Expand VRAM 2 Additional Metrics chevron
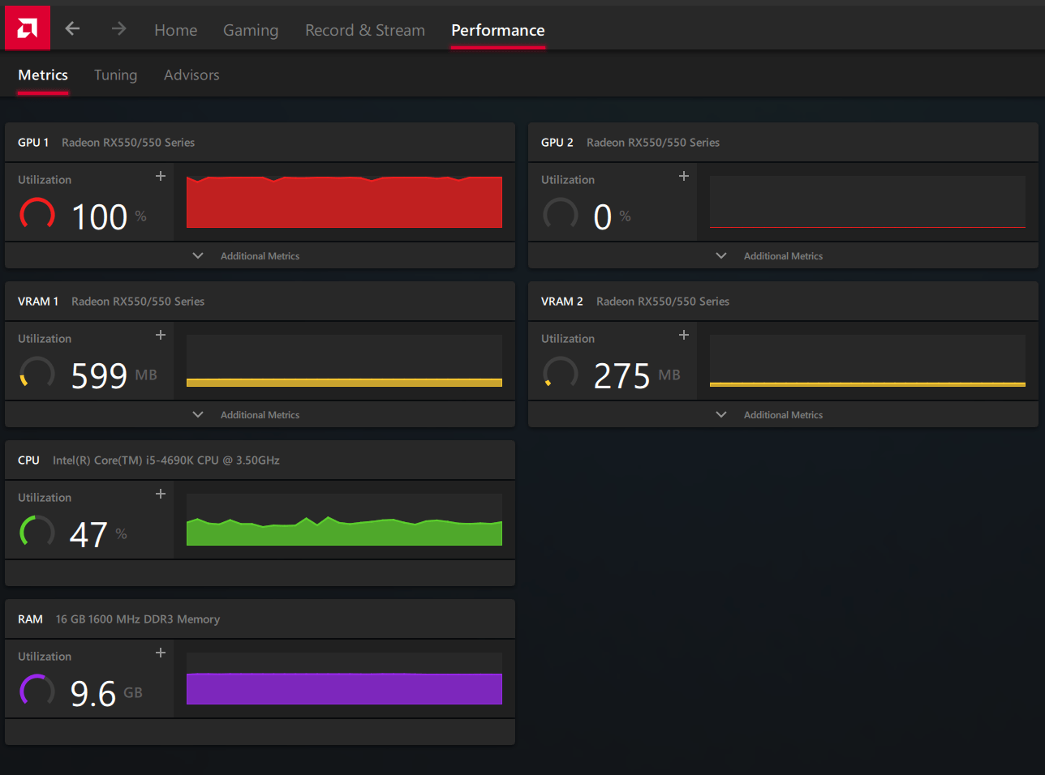The height and width of the screenshot is (775, 1045). tap(721, 414)
